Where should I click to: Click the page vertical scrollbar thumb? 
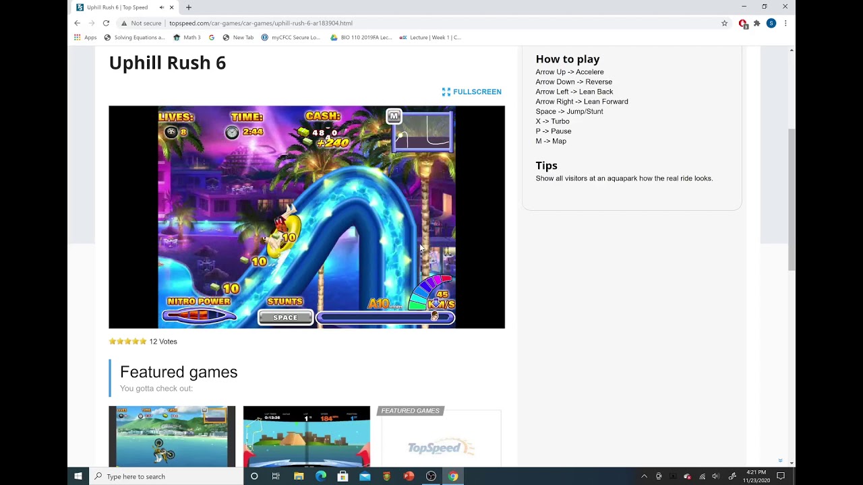792,199
